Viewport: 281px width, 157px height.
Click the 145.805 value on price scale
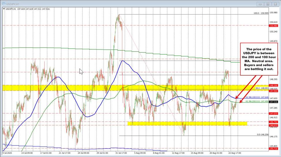click(274, 146)
